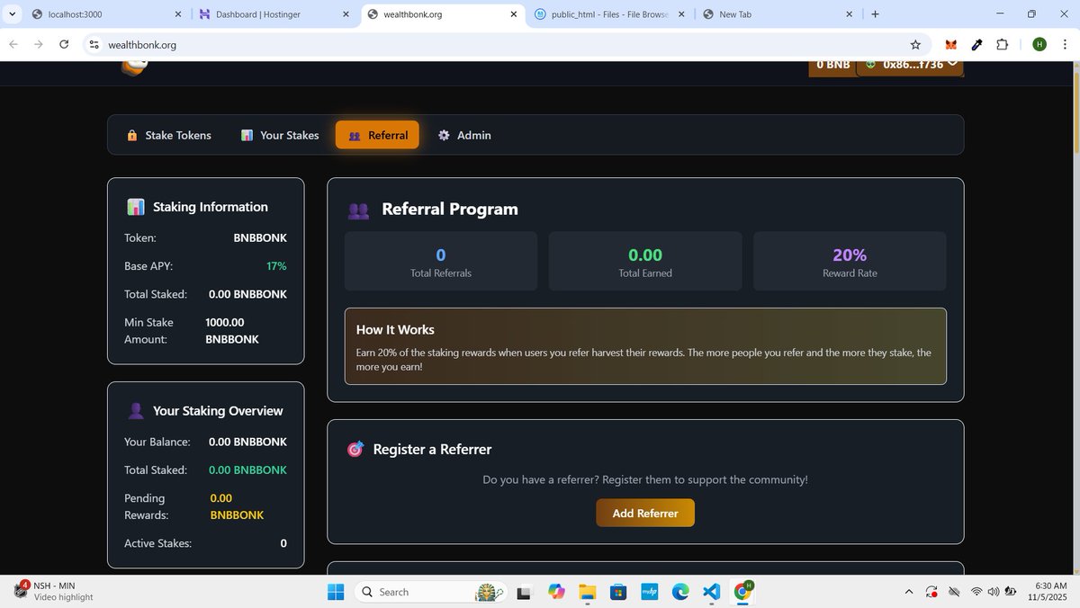Viewport: 1080px width, 608px height.
Task: Launch Copilot from the taskbar
Action: coord(557,592)
